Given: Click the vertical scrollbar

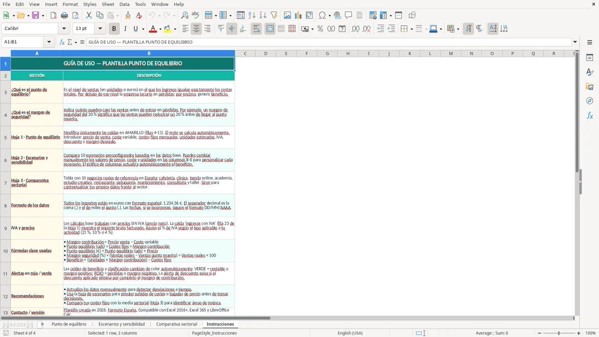Looking at the screenshot, I should click(x=577, y=112).
